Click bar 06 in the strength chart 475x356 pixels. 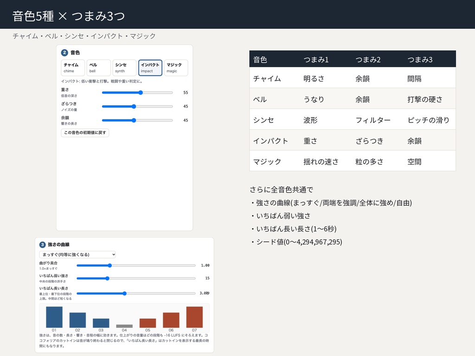171,320
